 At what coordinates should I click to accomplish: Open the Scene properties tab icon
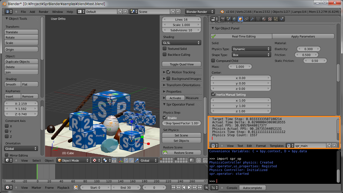click(229, 19)
